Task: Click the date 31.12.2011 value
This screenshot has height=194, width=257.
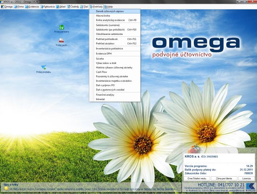Action: 246,170
